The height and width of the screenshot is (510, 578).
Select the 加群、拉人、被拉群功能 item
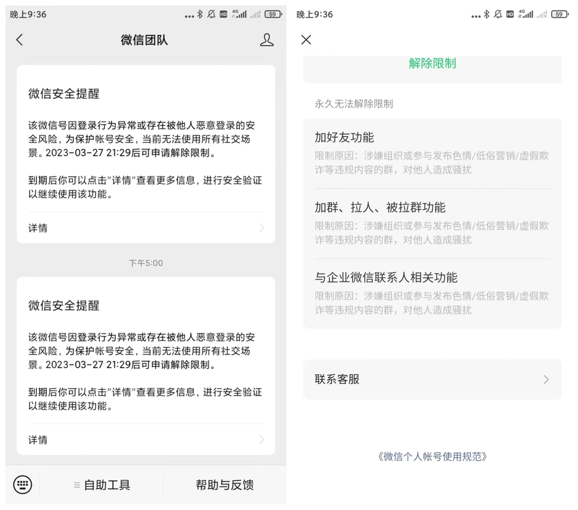(x=432, y=223)
